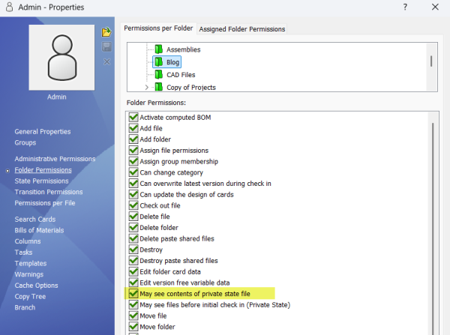450x335 pixels.
Task: Toggle Destroy paste shared files
Action: click(133, 260)
